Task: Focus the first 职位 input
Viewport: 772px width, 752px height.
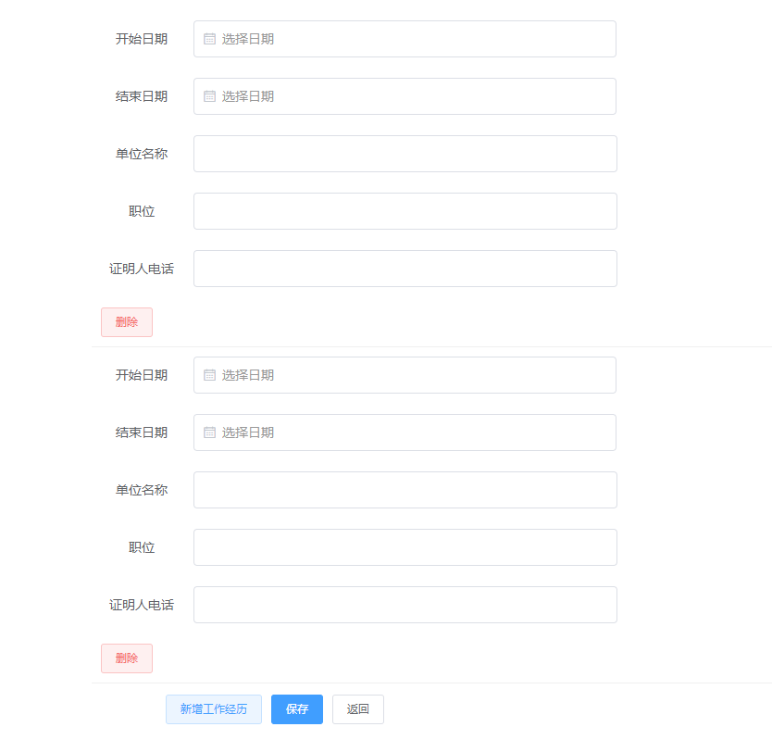Action: (x=405, y=211)
